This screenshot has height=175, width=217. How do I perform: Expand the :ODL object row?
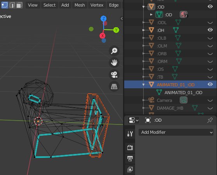click(x=144, y=22)
